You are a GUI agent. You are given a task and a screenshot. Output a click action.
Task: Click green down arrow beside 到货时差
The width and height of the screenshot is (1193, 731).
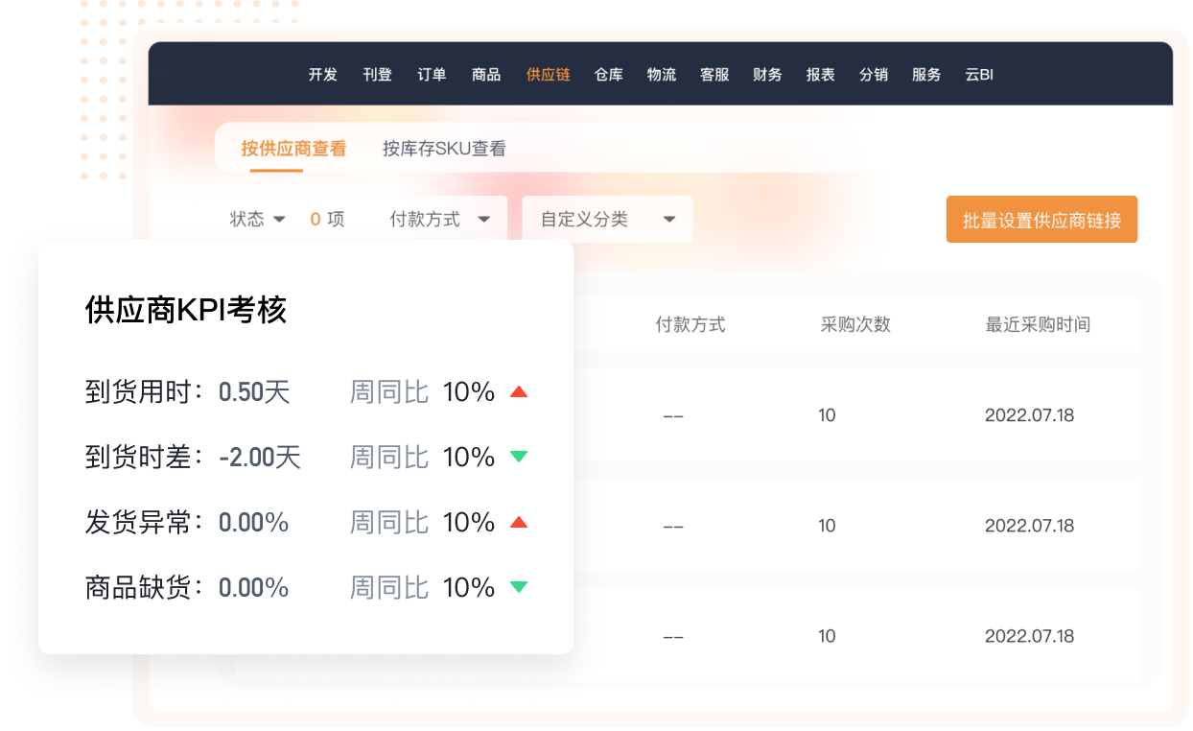[x=519, y=457]
